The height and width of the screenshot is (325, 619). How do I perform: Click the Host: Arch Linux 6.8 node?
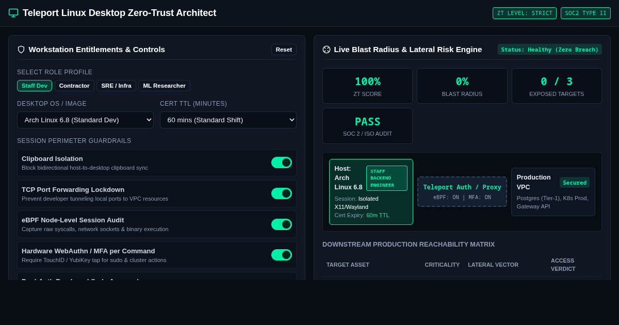371,192
